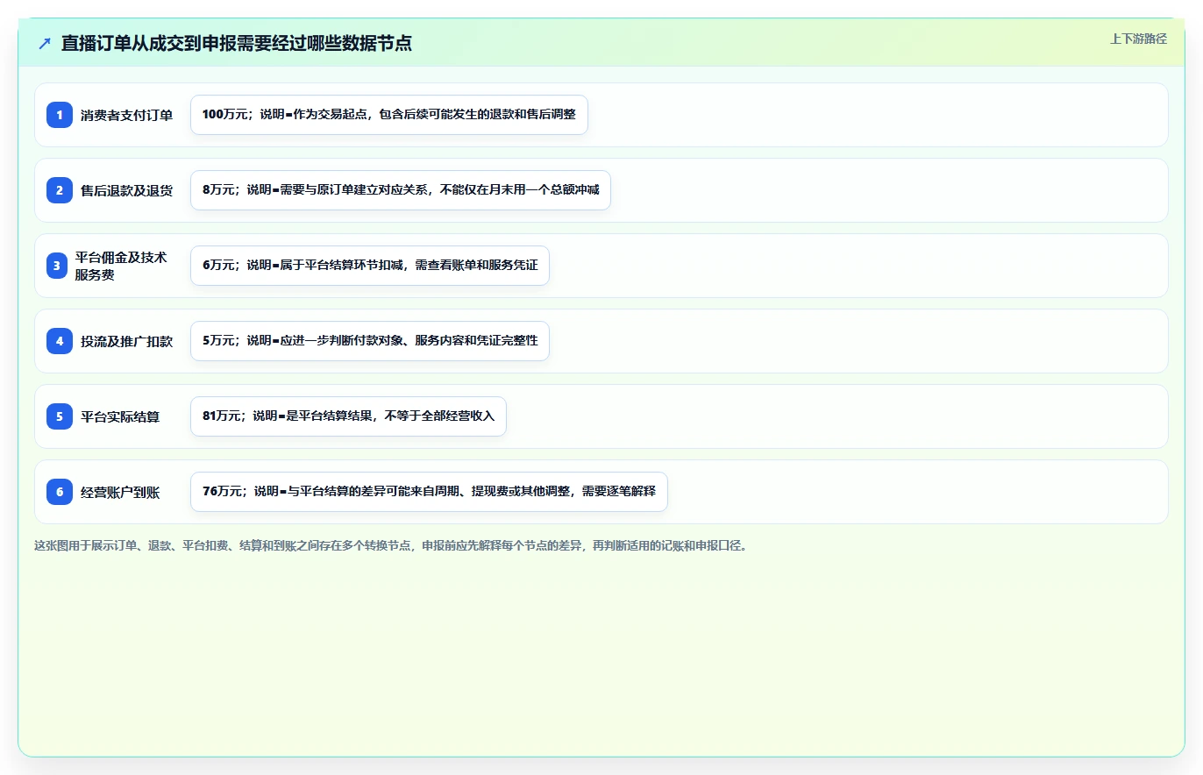Click the 消费者支付订单 label
Image resolution: width=1203 pixels, height=775 pixels.
(x=126, y=115)
